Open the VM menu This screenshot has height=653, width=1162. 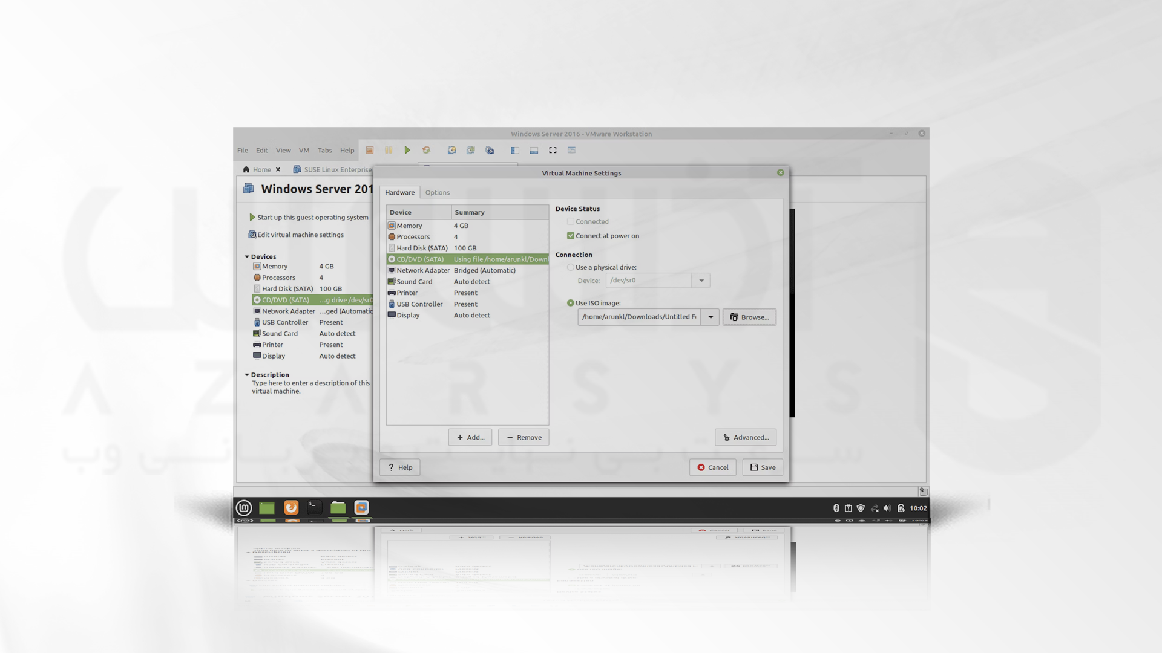coord(304,150)
